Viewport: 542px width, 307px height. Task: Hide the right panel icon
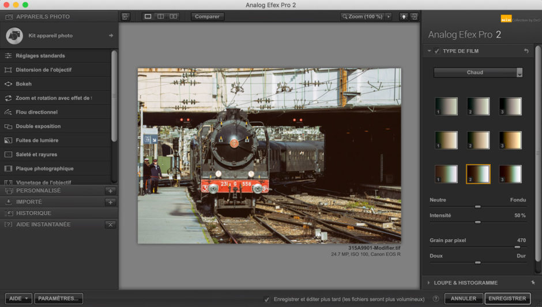click(x=414, y=17)
